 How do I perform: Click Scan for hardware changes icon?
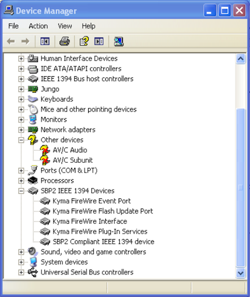[x=119, y=41]
